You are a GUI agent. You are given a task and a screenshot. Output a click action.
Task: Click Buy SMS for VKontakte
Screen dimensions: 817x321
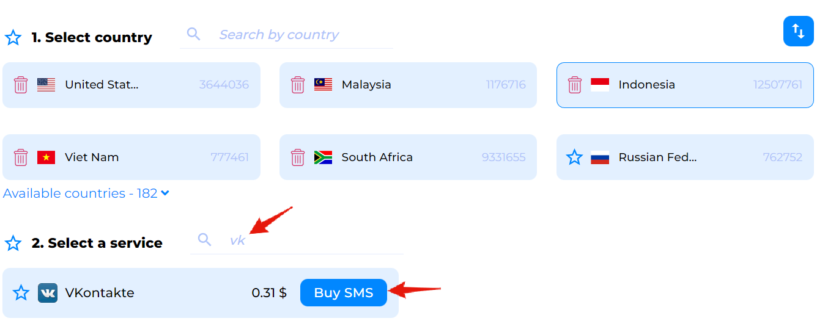(344, 293)
